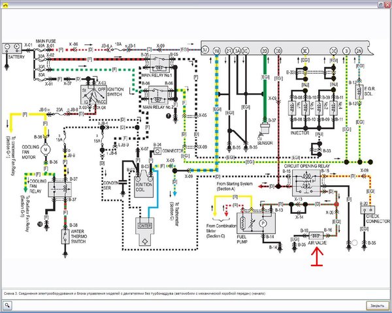The image size is (392, 313).
Task: Click the INJECTOR label
Action: coord(300,133)
